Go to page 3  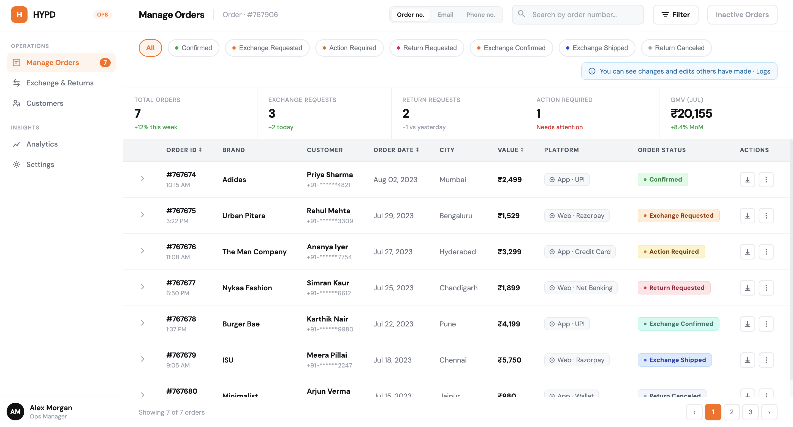(x=751, y=412)
